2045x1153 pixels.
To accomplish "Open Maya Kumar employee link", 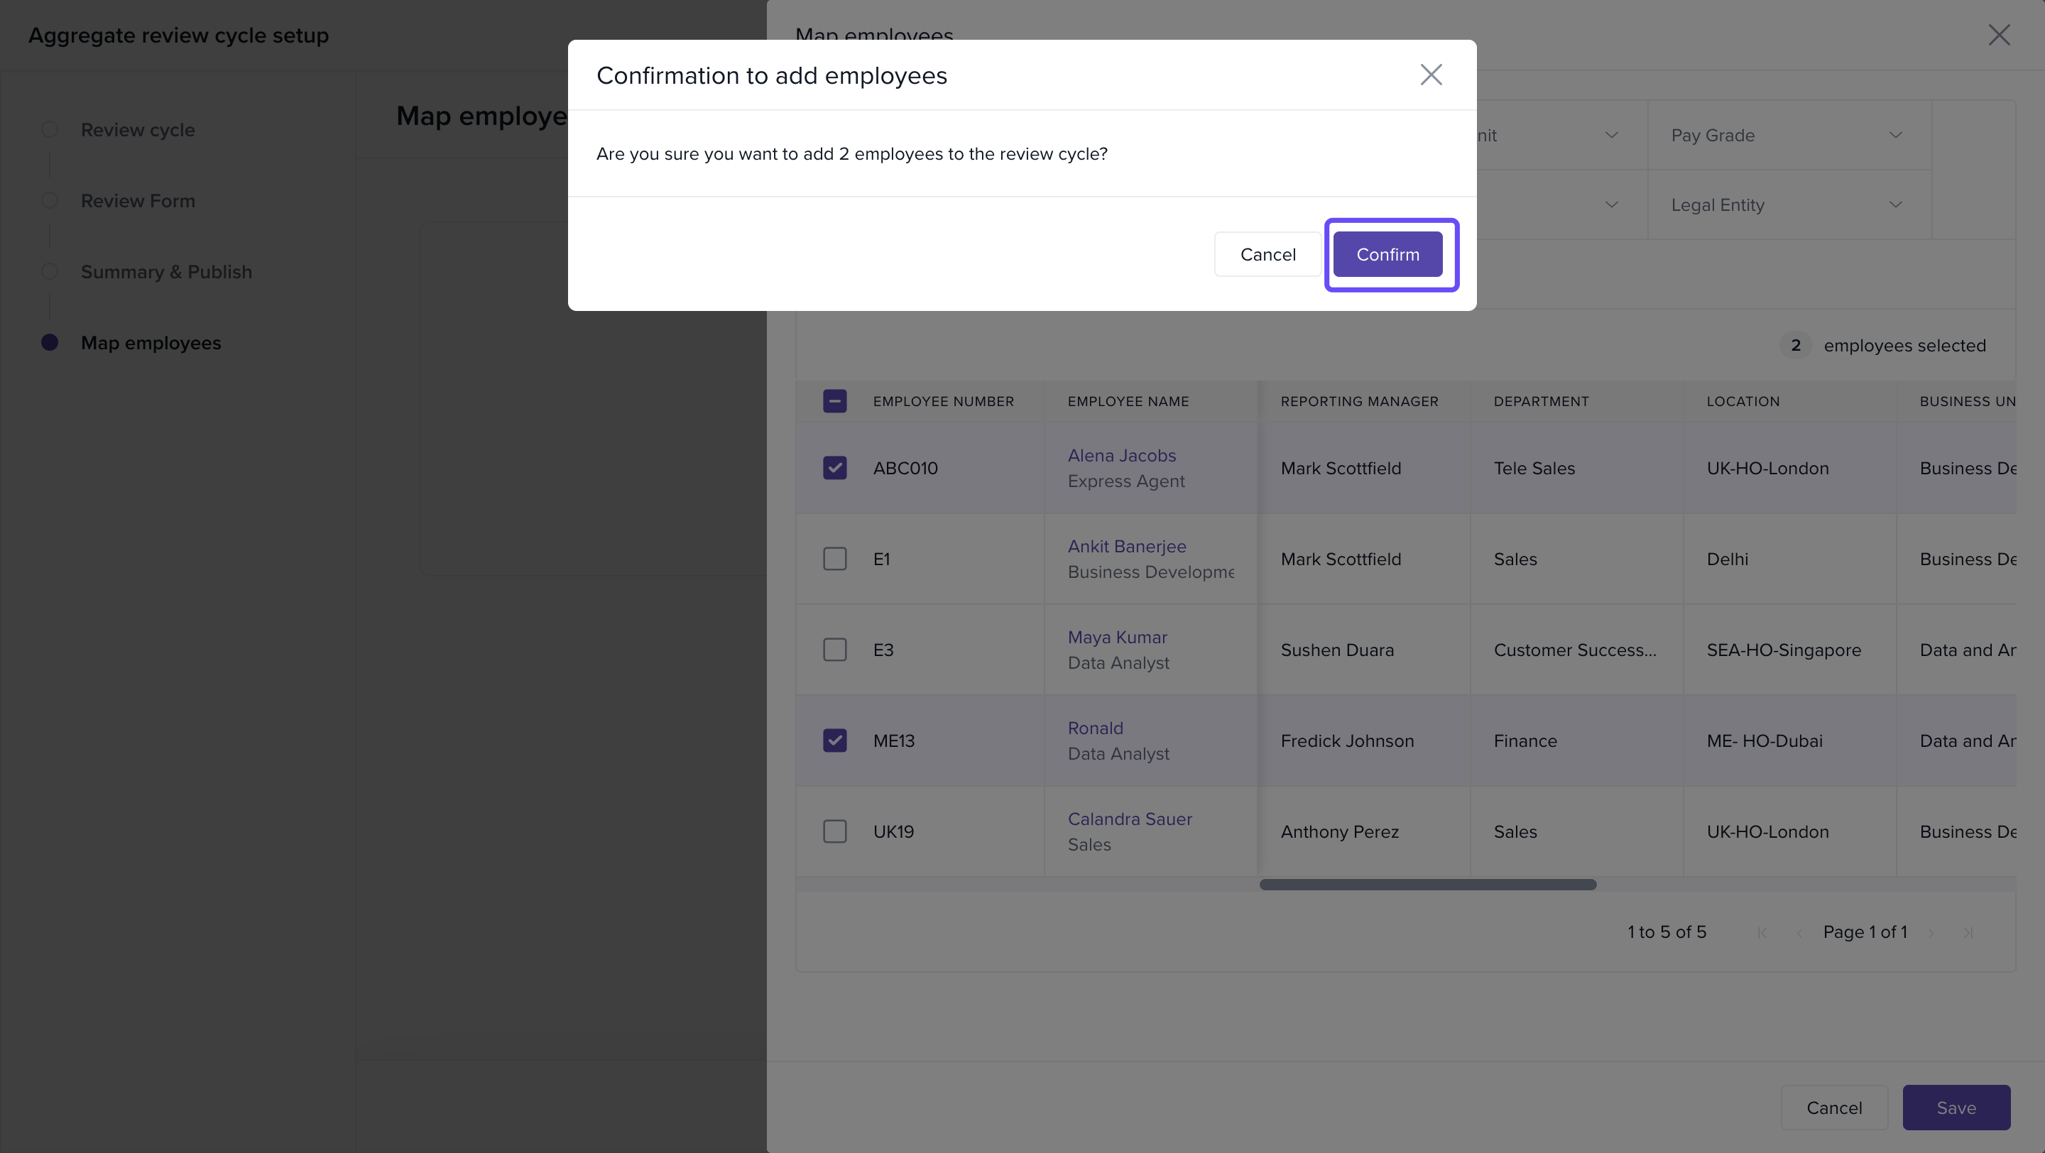I will point(1116,638).
